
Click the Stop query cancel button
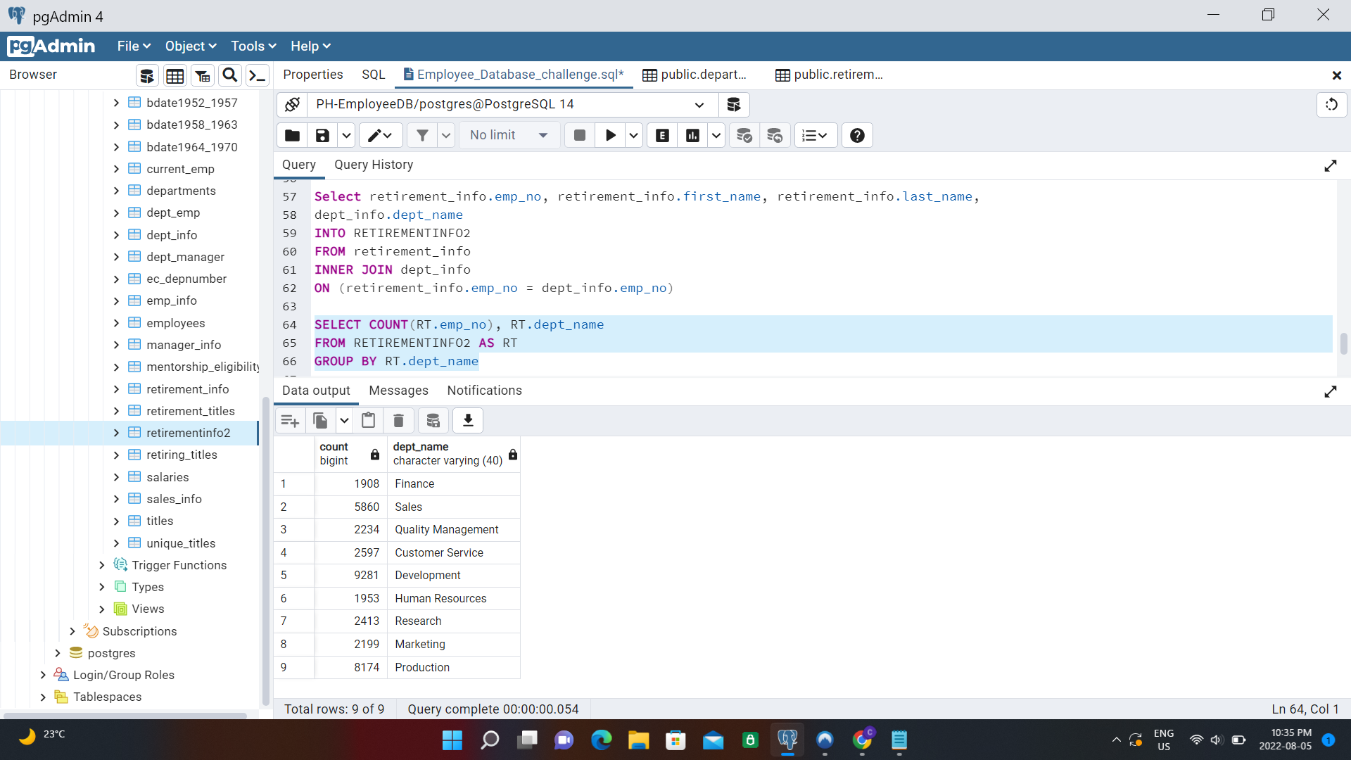579,135
